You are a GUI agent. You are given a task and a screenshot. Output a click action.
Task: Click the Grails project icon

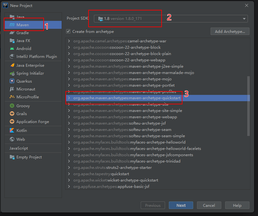(12, 114)
